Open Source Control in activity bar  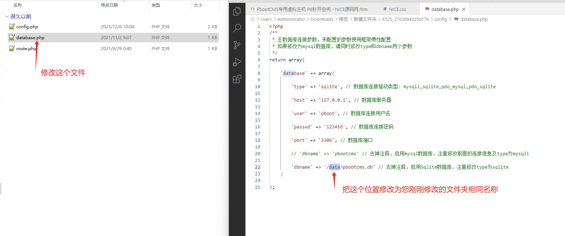[x=237, y=45]
